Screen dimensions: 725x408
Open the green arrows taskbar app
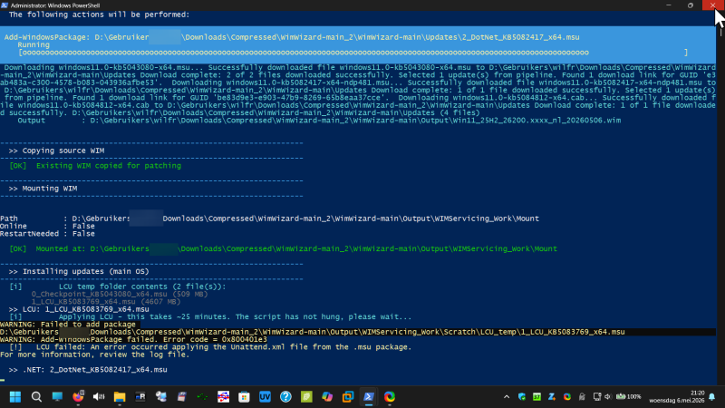point(202,397)
